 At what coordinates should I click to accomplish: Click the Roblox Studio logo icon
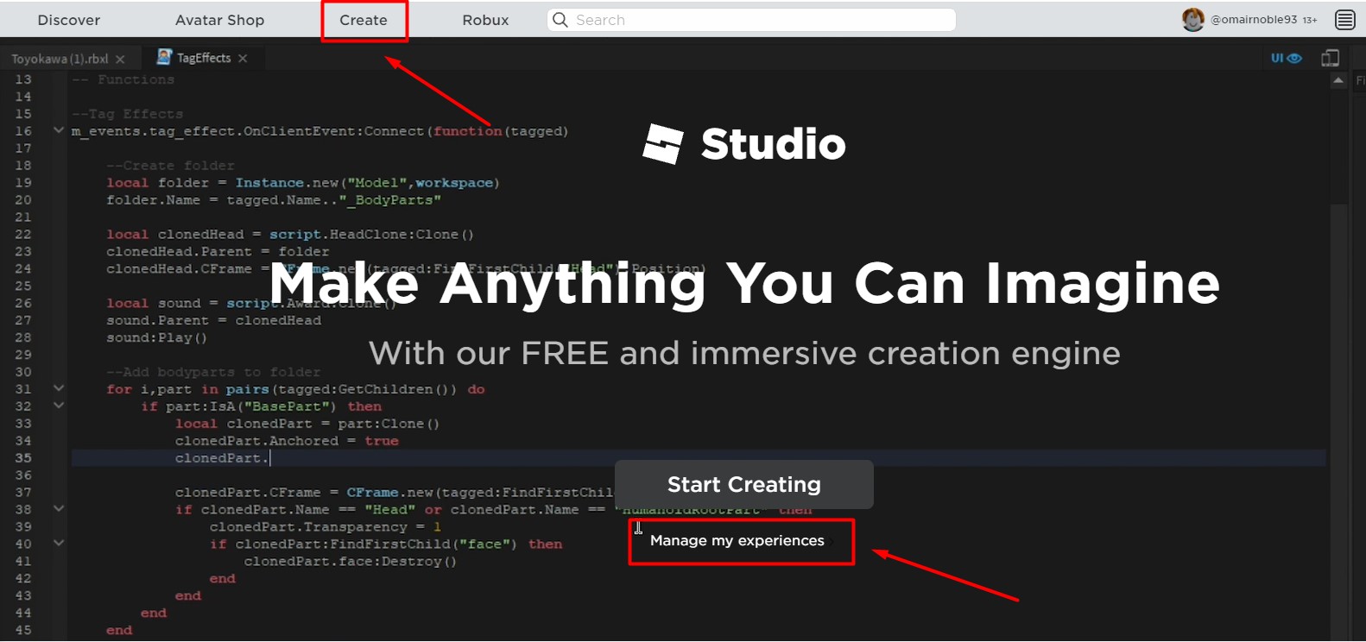pos(663,143)
